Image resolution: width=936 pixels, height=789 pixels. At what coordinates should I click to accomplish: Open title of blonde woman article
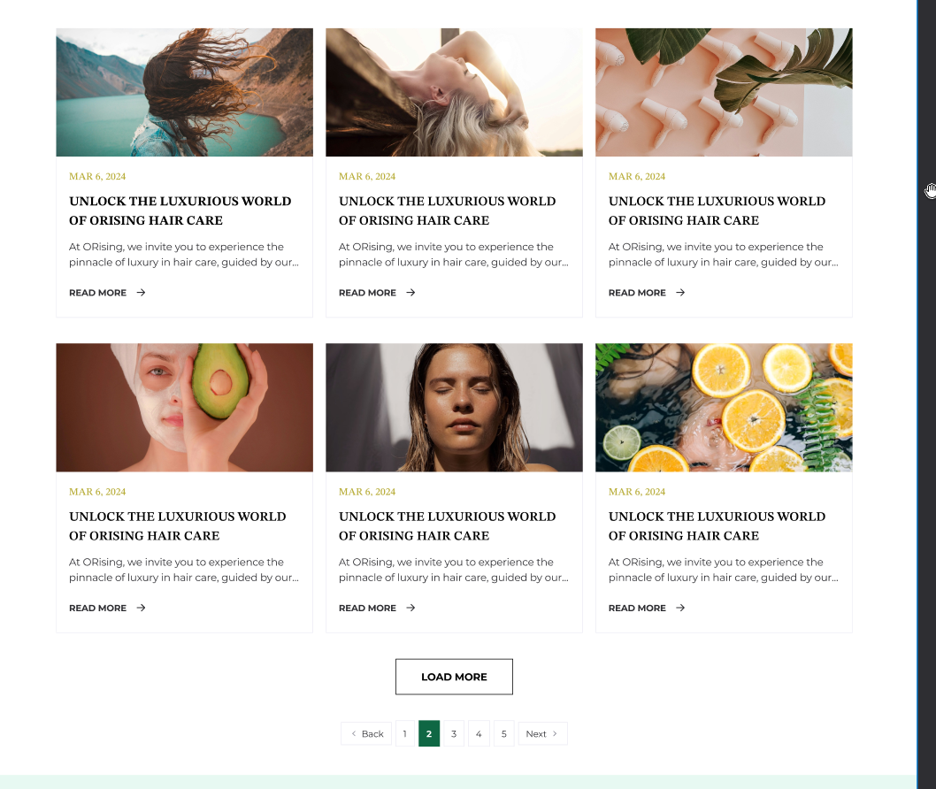click(447, 211)
